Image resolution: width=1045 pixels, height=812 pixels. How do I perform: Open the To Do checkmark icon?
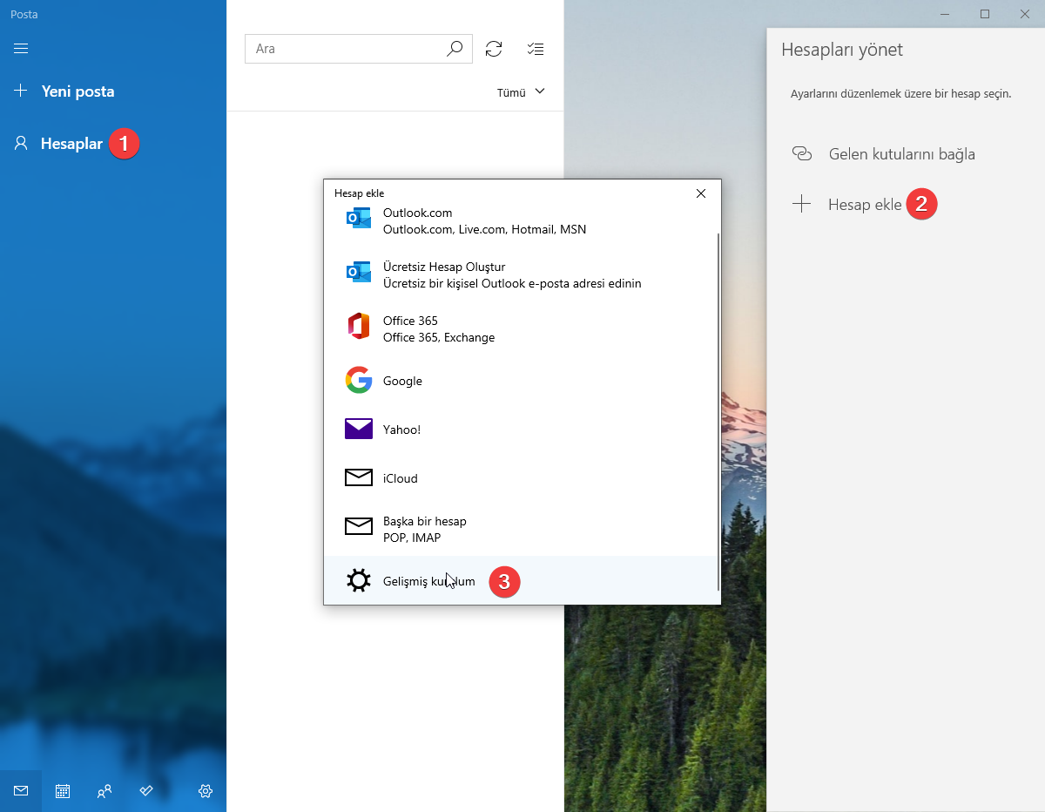pos(146,791)
